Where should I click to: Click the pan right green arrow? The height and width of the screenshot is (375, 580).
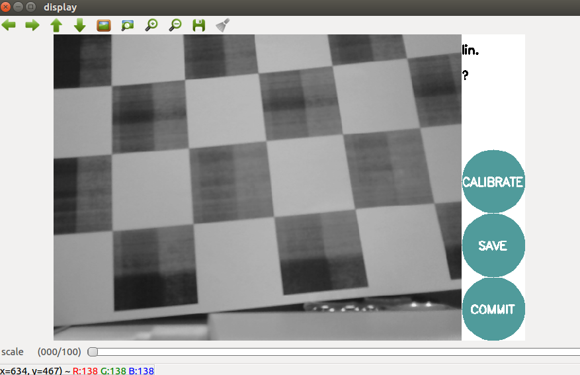click(32, 25)
